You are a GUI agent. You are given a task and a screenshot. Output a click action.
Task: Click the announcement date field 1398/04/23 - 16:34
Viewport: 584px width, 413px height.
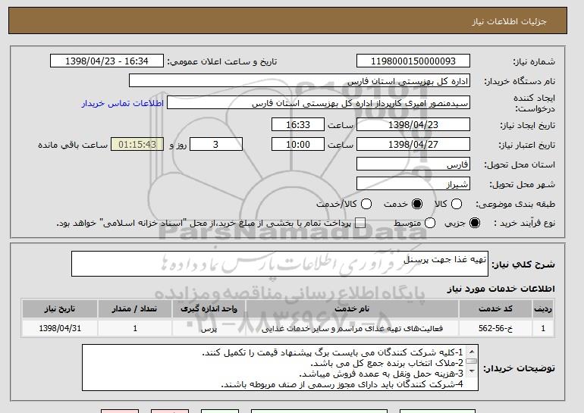107,61
